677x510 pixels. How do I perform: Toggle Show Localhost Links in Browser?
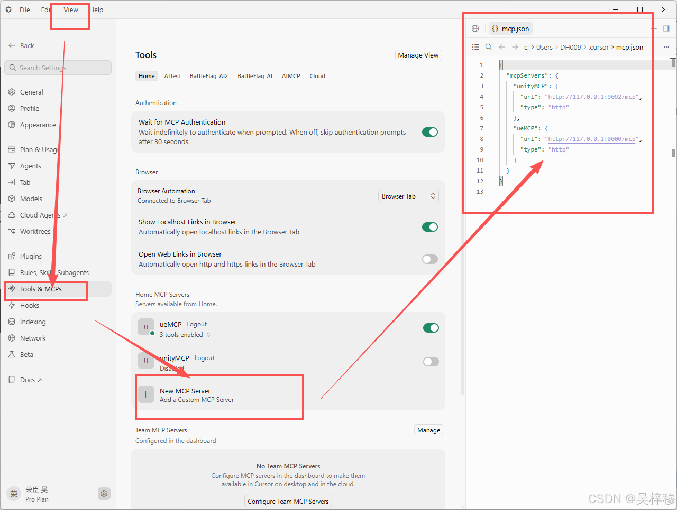[x=430, y=227]
